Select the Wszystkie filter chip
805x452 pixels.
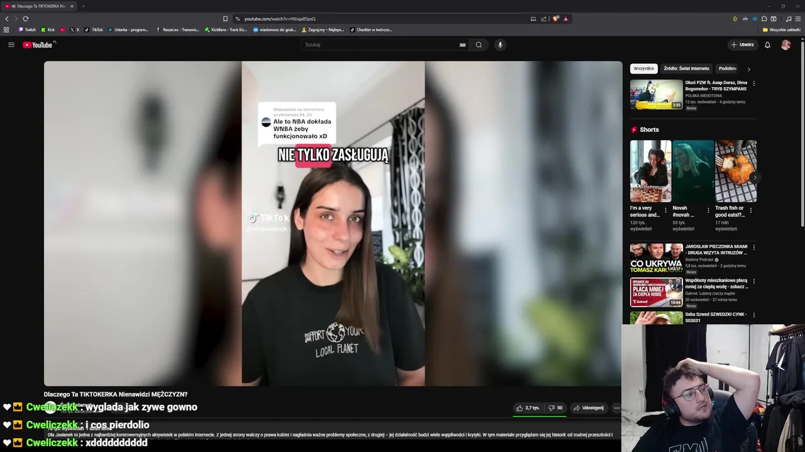[x=644, y=68]
